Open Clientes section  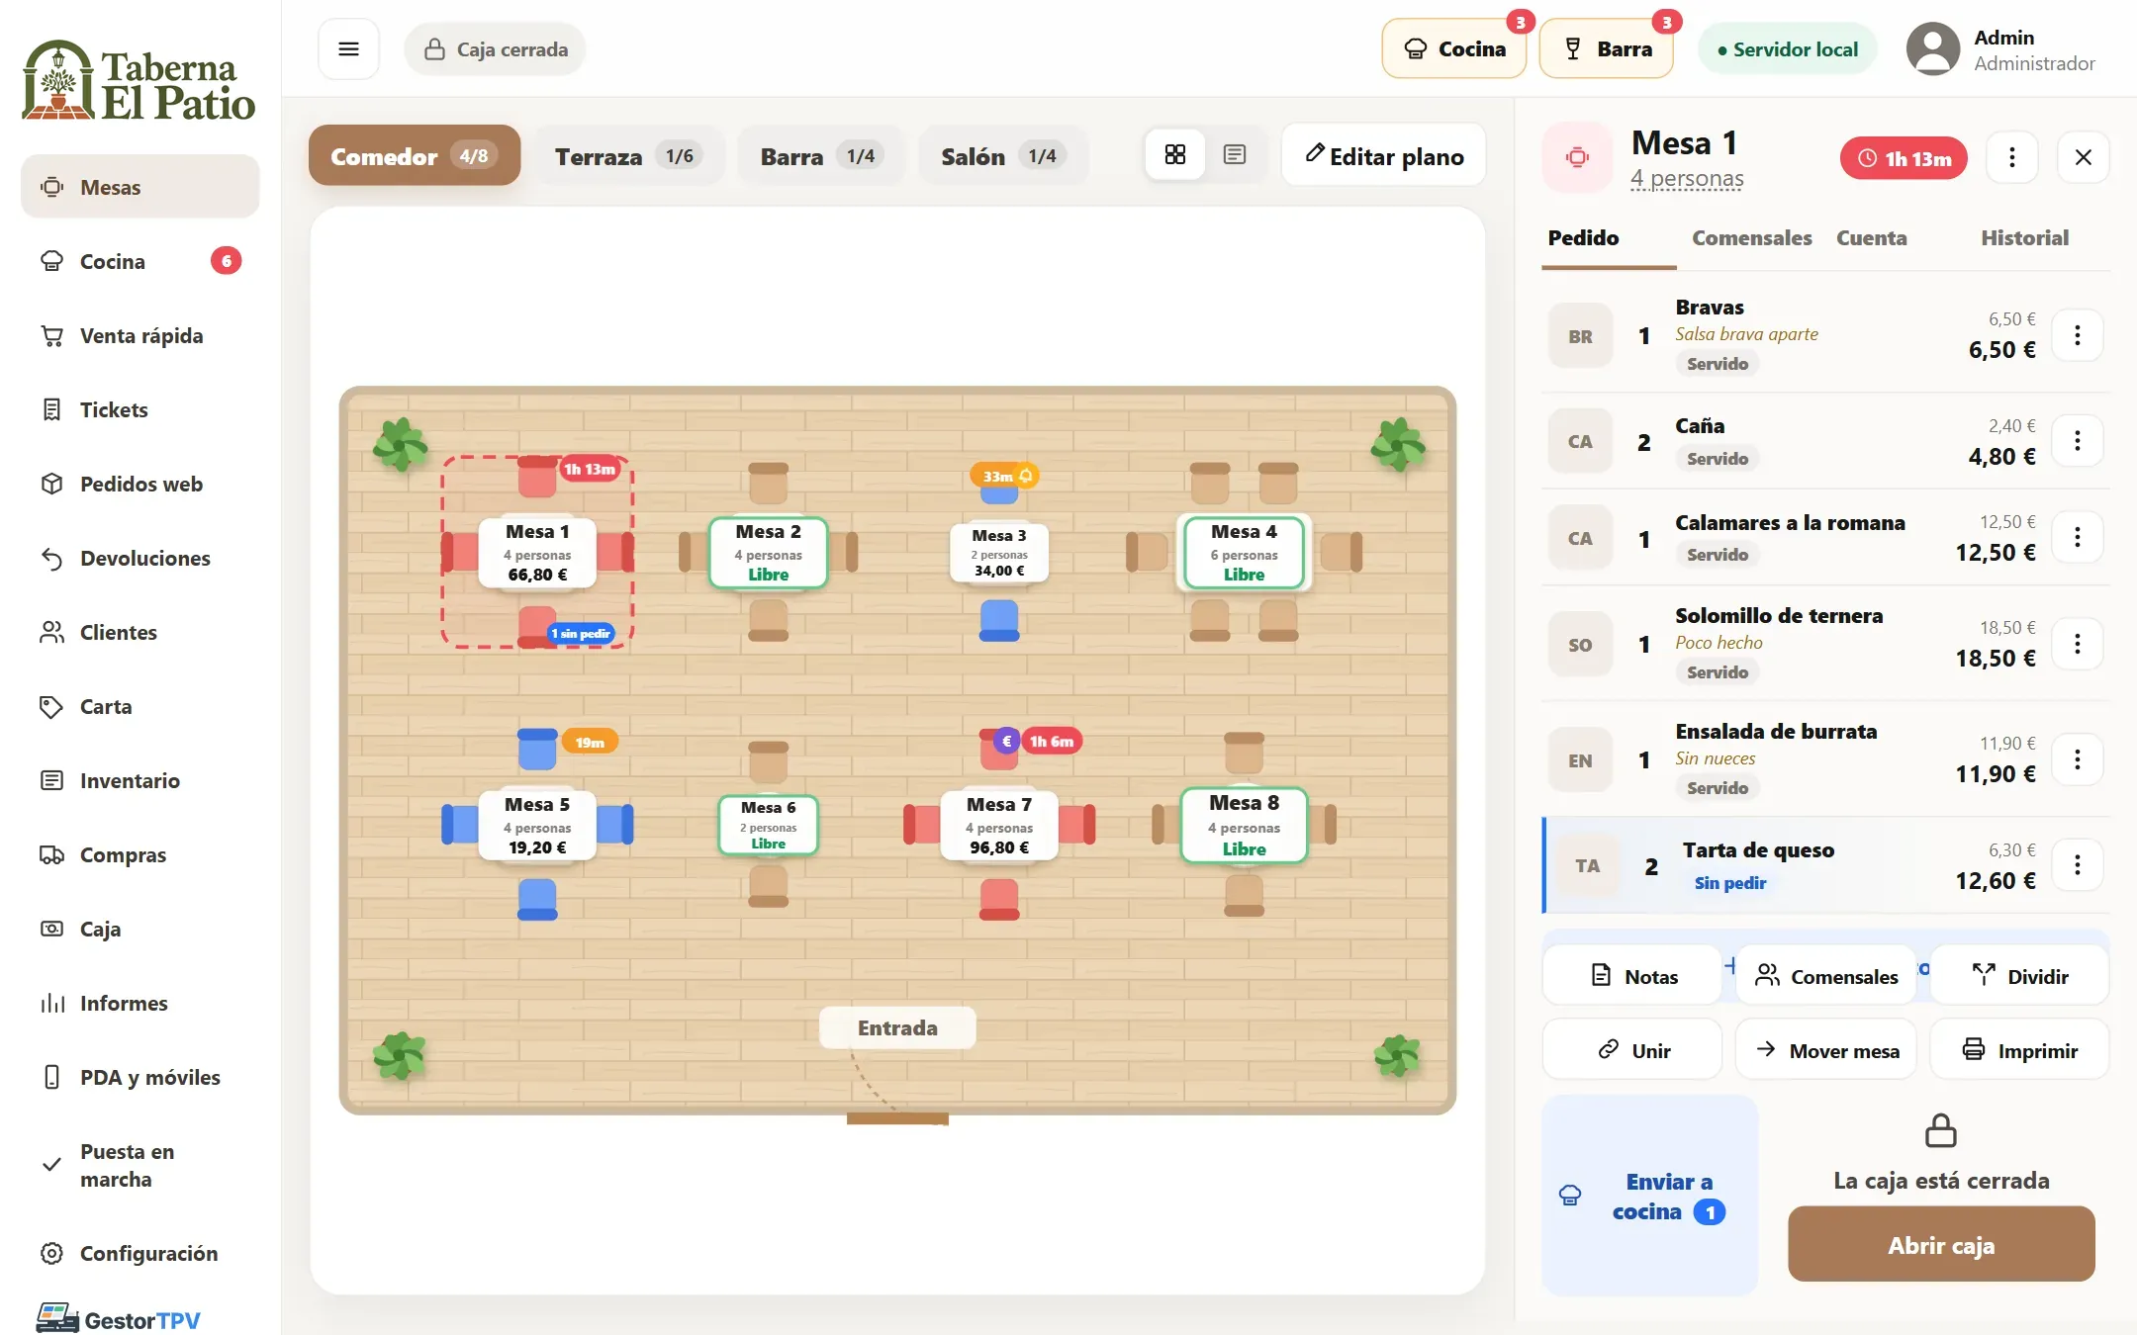[140, 632]
